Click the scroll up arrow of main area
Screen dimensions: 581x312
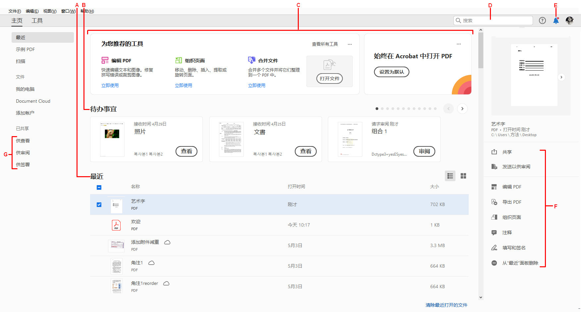tap(481, 30)
